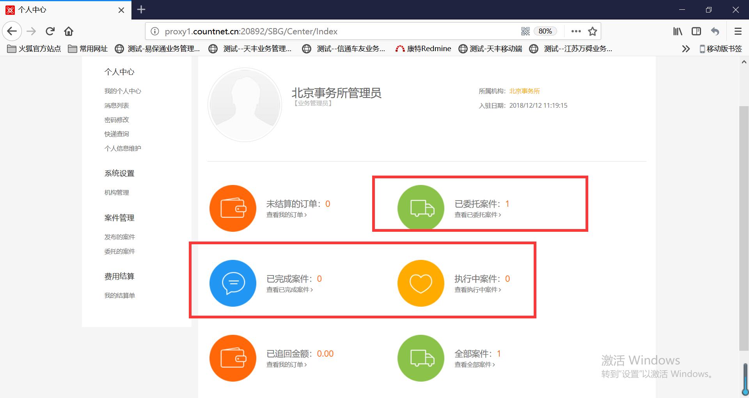749x398 pixels.
Task: Open the browser home page icon
Action: (x=69, y=31)
